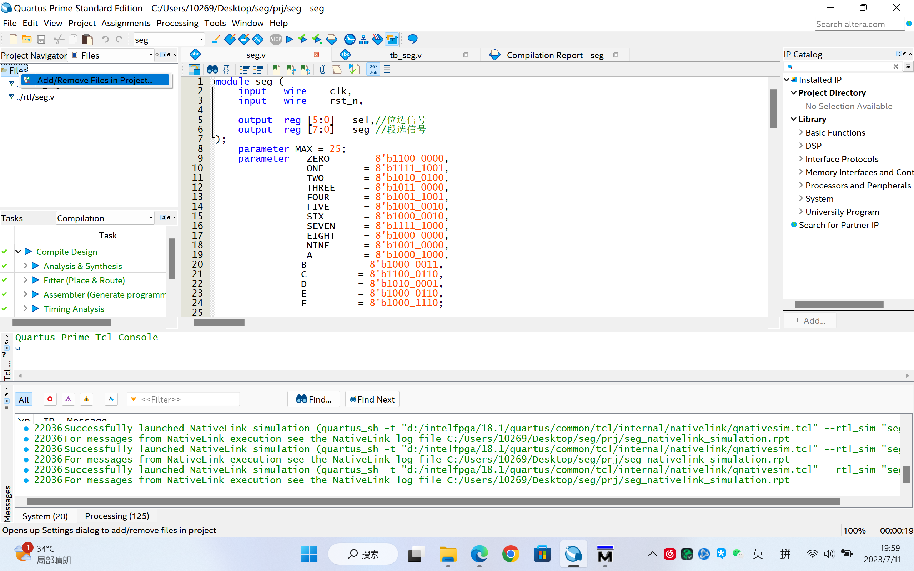
Task: Switch to the tb_seg.v tab
Action: click(x=406, y=55)
